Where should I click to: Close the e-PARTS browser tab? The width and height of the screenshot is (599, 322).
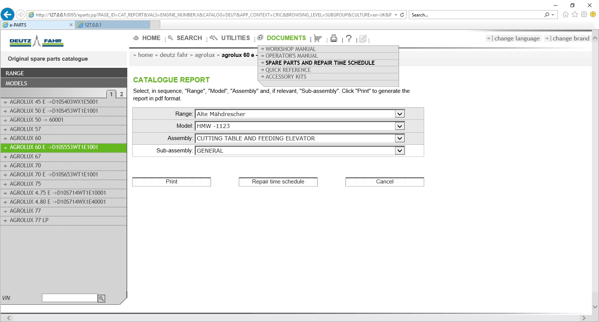click(71, 25)
